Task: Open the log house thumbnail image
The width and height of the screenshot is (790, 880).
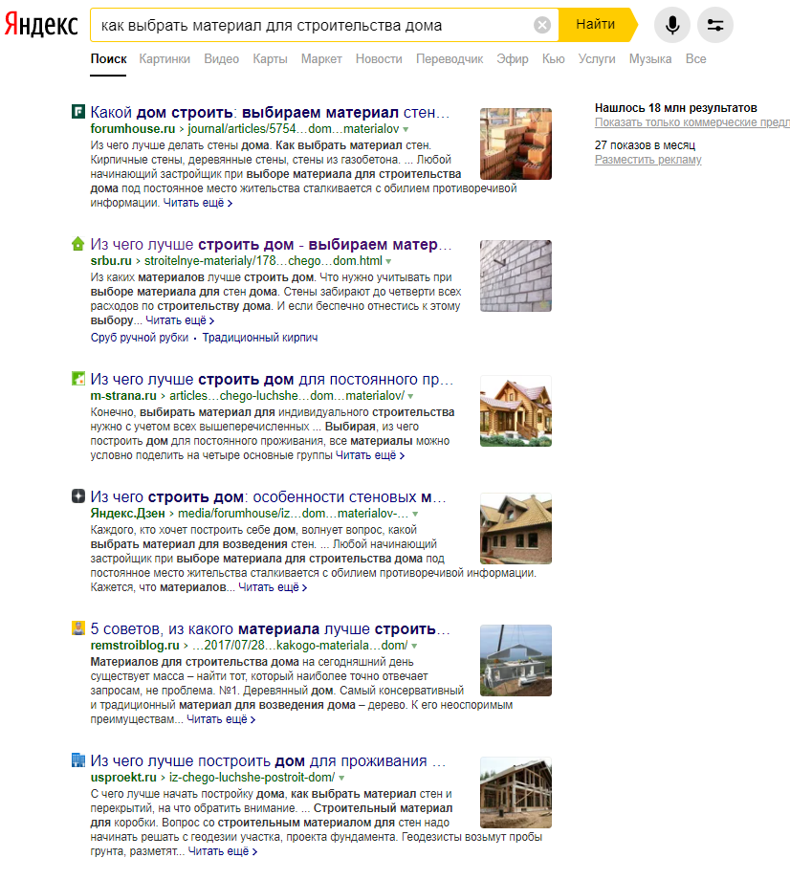Action: point(516,410)
